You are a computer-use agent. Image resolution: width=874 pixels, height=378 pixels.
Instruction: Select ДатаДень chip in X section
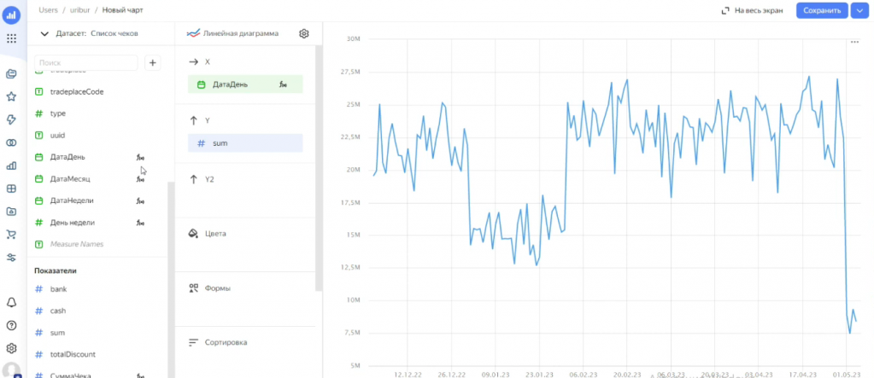pos(245,84)
